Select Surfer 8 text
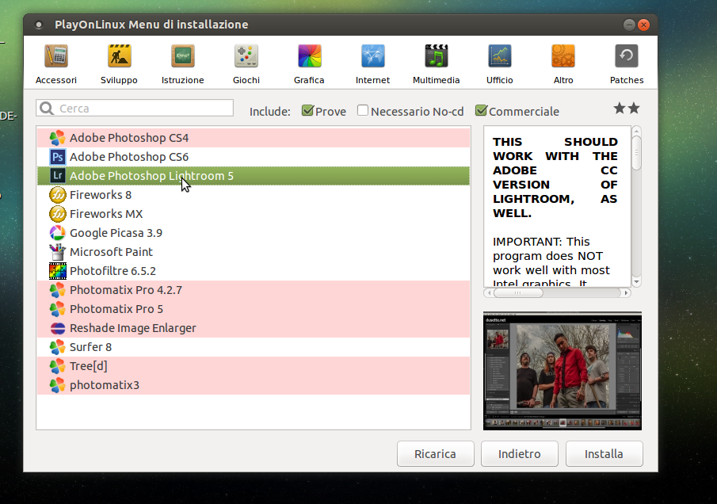Viewport: 717px width, 504px height. 90,347
